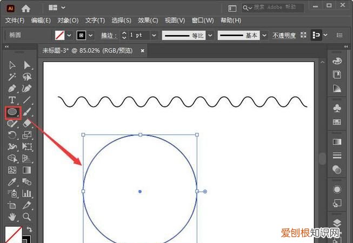
Task: Select the Rotate tool
Action: click(12, 135)
